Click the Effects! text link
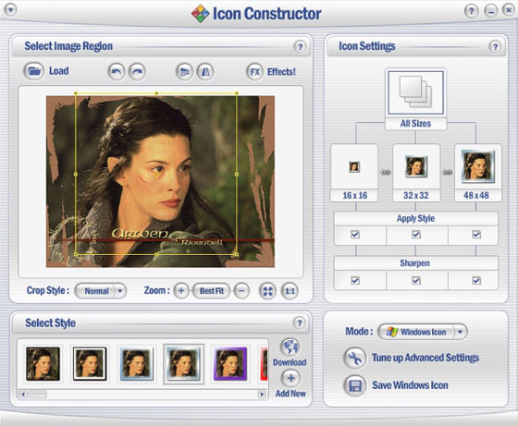Image resolution: width=518 pixels, height=426 pixels. [281, 71]
